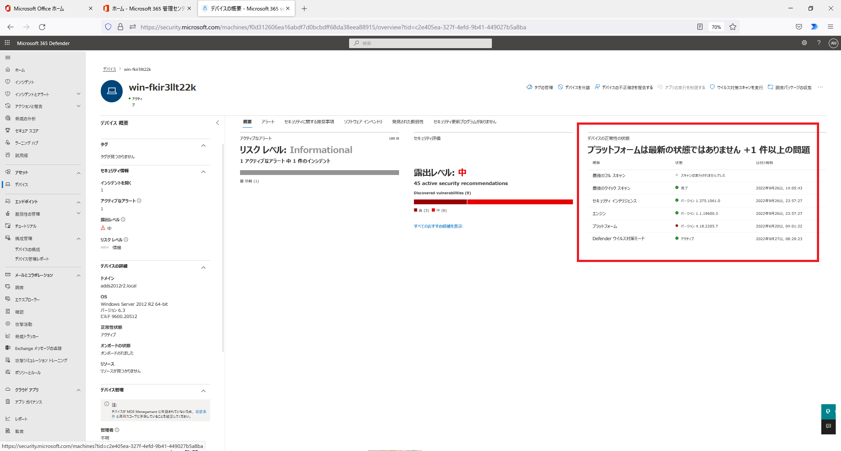Open レポート in the sidebar
Screen dimensions: 841x451
pos(21,419)
